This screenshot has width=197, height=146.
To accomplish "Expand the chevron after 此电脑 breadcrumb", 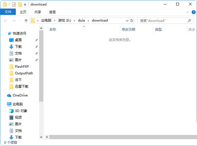I will coord(55,21).
